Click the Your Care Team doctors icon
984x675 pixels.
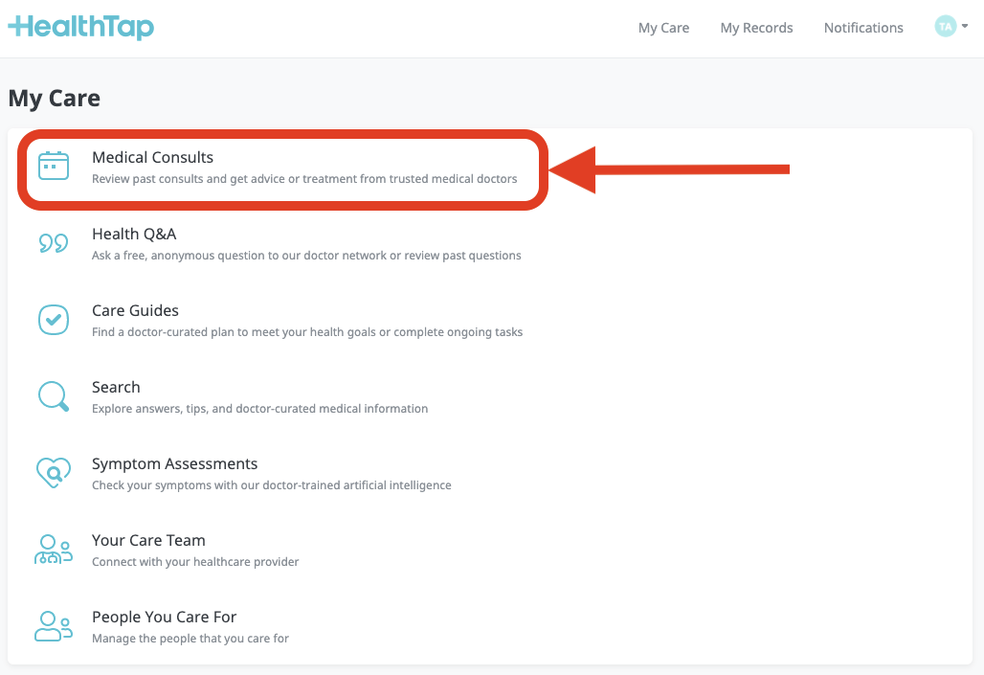click(x=54, y=550)
